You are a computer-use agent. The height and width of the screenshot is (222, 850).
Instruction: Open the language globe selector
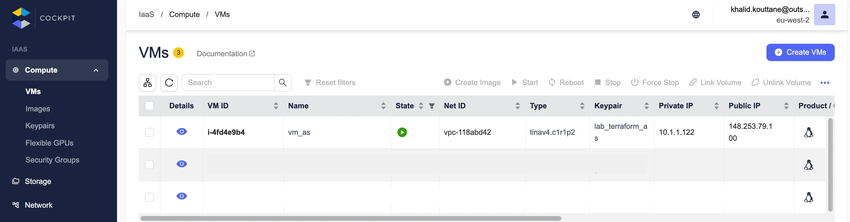696,15
